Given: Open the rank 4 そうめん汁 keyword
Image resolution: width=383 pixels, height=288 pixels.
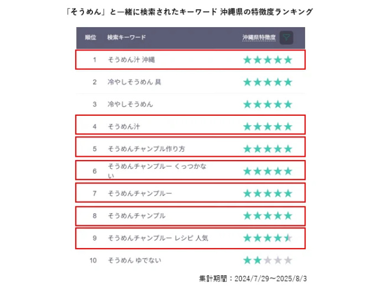Looking at the screenshot, I should click(x=124, y=126).
